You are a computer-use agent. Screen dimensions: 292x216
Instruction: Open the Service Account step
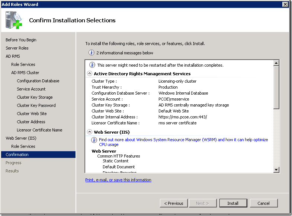(31, 89)
